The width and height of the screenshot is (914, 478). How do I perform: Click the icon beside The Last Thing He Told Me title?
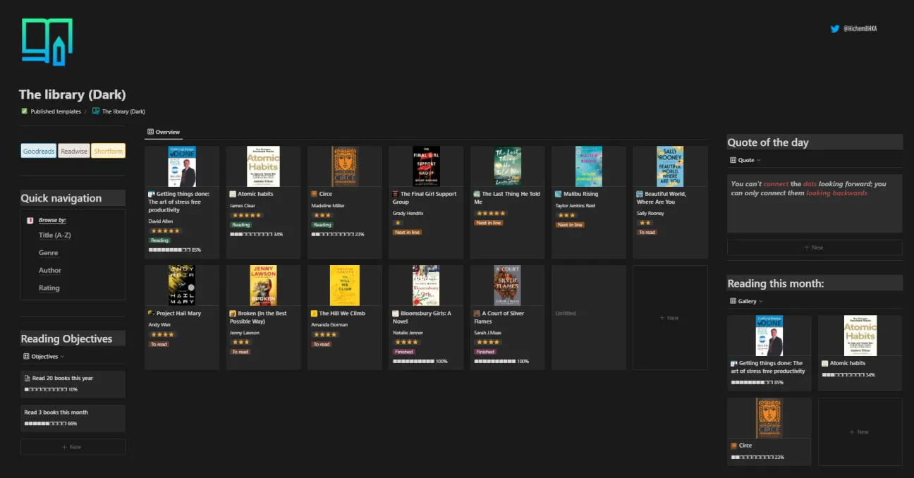point(477,194)
